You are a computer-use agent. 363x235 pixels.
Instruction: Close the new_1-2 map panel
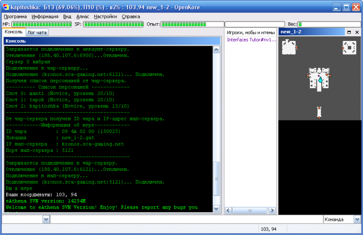pyautogui.click(x=357, y=32)
